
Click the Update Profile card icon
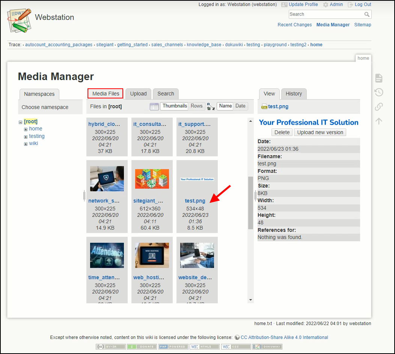(x=284, y=5)
